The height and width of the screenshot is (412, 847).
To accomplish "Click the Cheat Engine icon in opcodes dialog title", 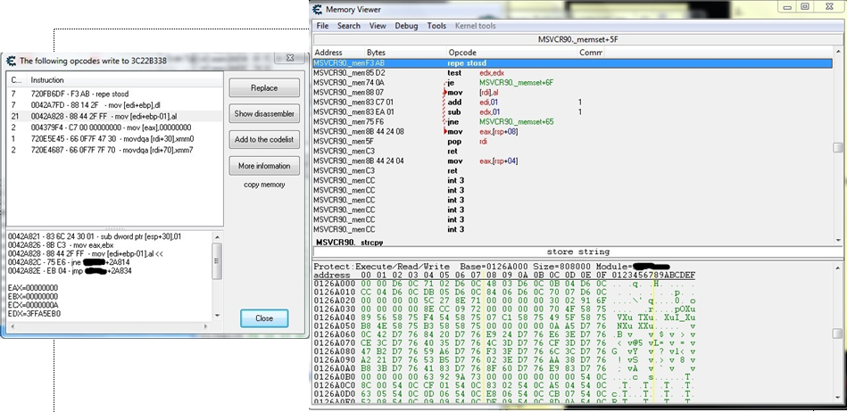I will pos(11,61).
